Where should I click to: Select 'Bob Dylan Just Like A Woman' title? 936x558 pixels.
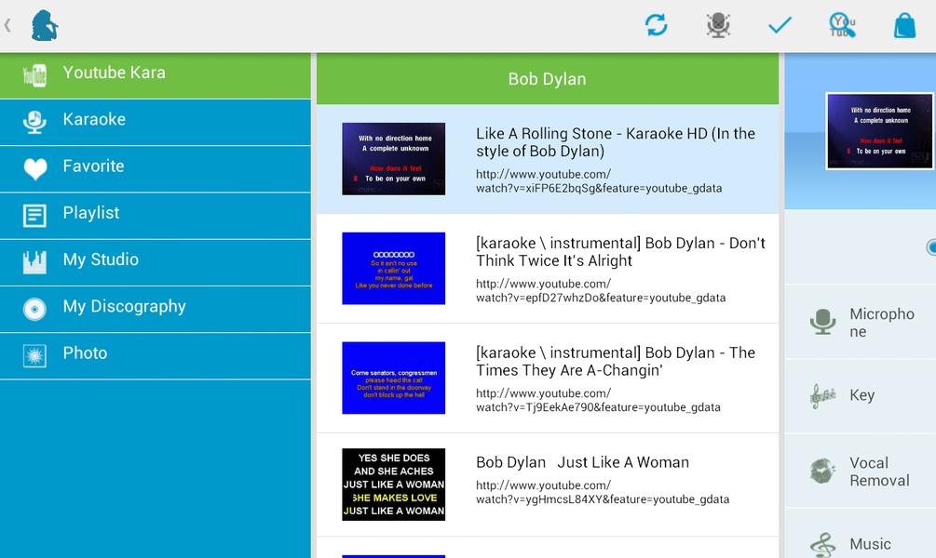[x=582, y=462]
